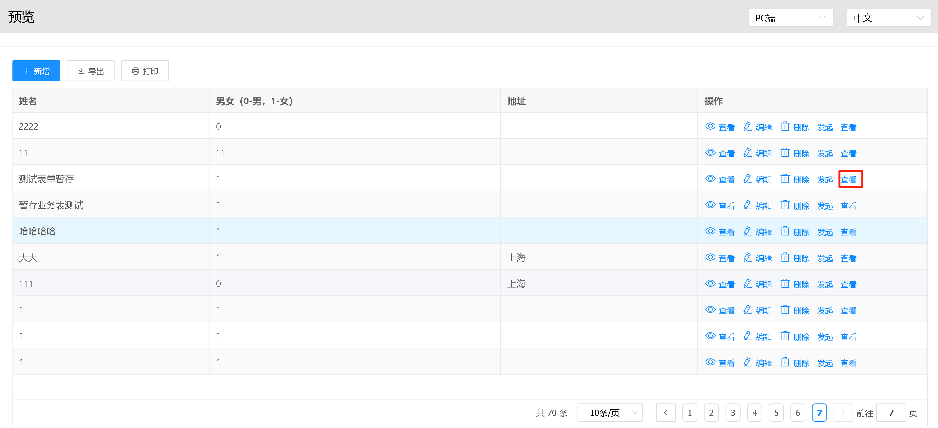Click the eye view icon for row 2222

710,126
